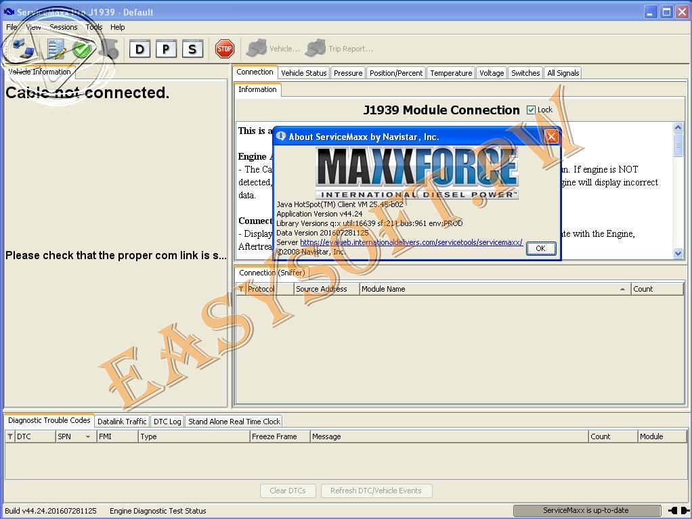Switch to the DTC Log tab
Screen dimensions: 692x519
(x=167, y=422)
